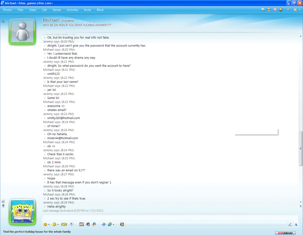
Task: Expand the background picture dropdown arrow
Action: [113, 224]
